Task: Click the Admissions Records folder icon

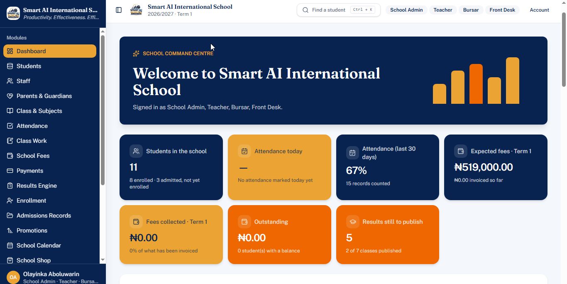Action: 10,215
